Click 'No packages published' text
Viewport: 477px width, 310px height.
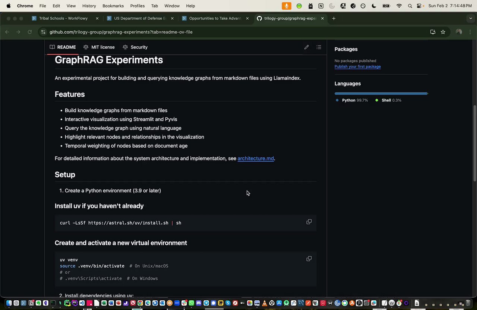point(355,61)
